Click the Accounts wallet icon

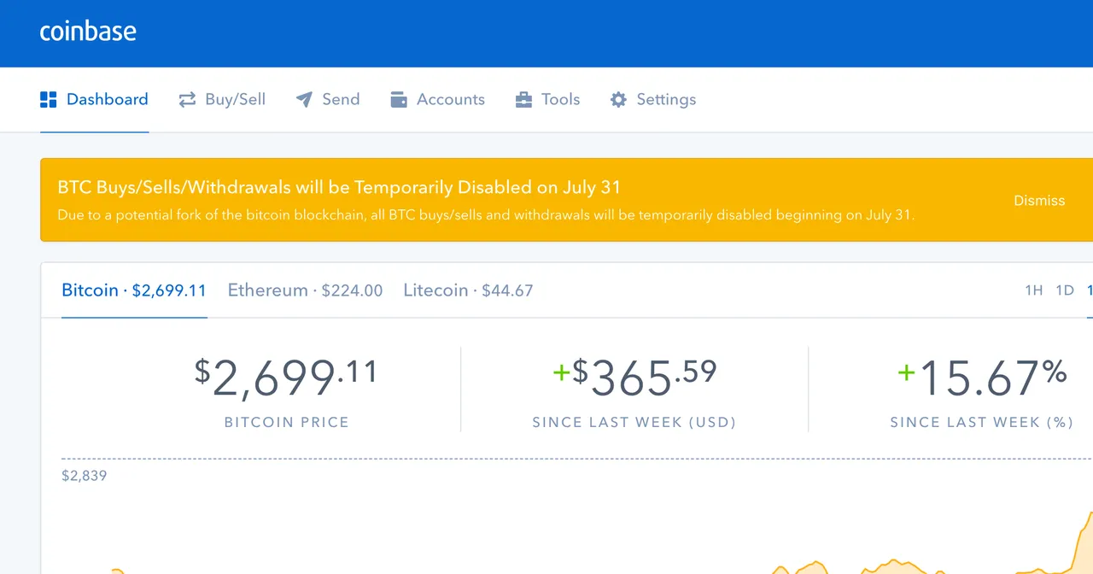click(x=399, y=100)
